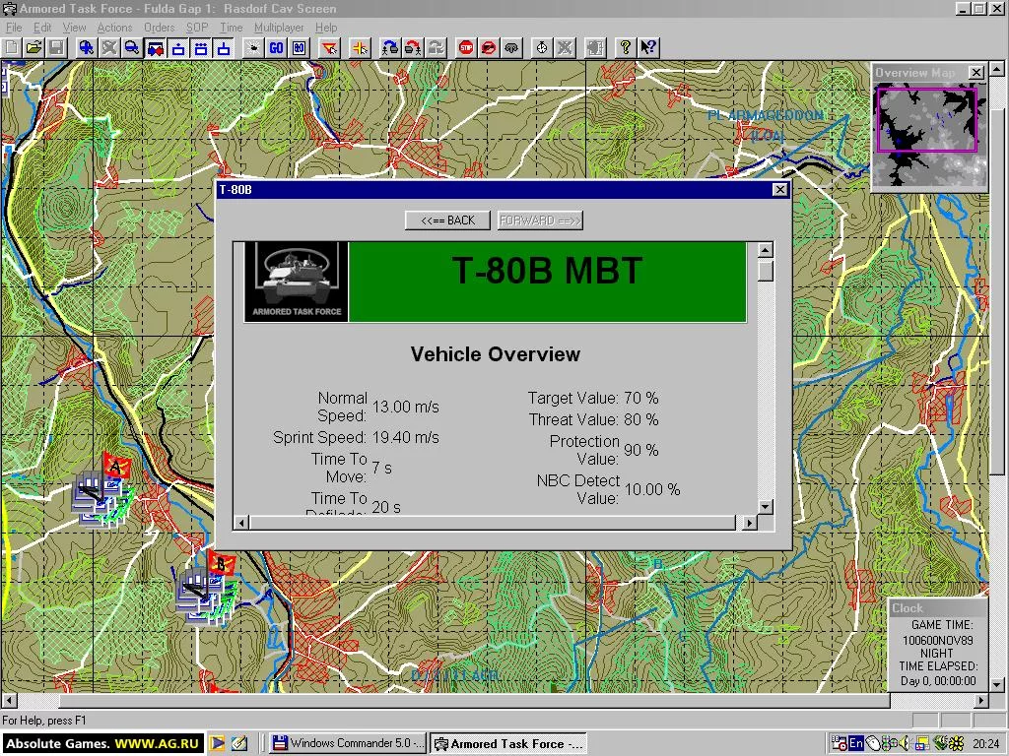Open the Actions menu
1009x756 pixels.
tap(114, 28)
